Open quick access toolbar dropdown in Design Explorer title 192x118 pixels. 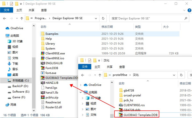coord(21,4)
